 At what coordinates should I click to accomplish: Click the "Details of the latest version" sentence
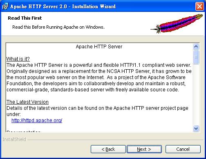point(97,111)
